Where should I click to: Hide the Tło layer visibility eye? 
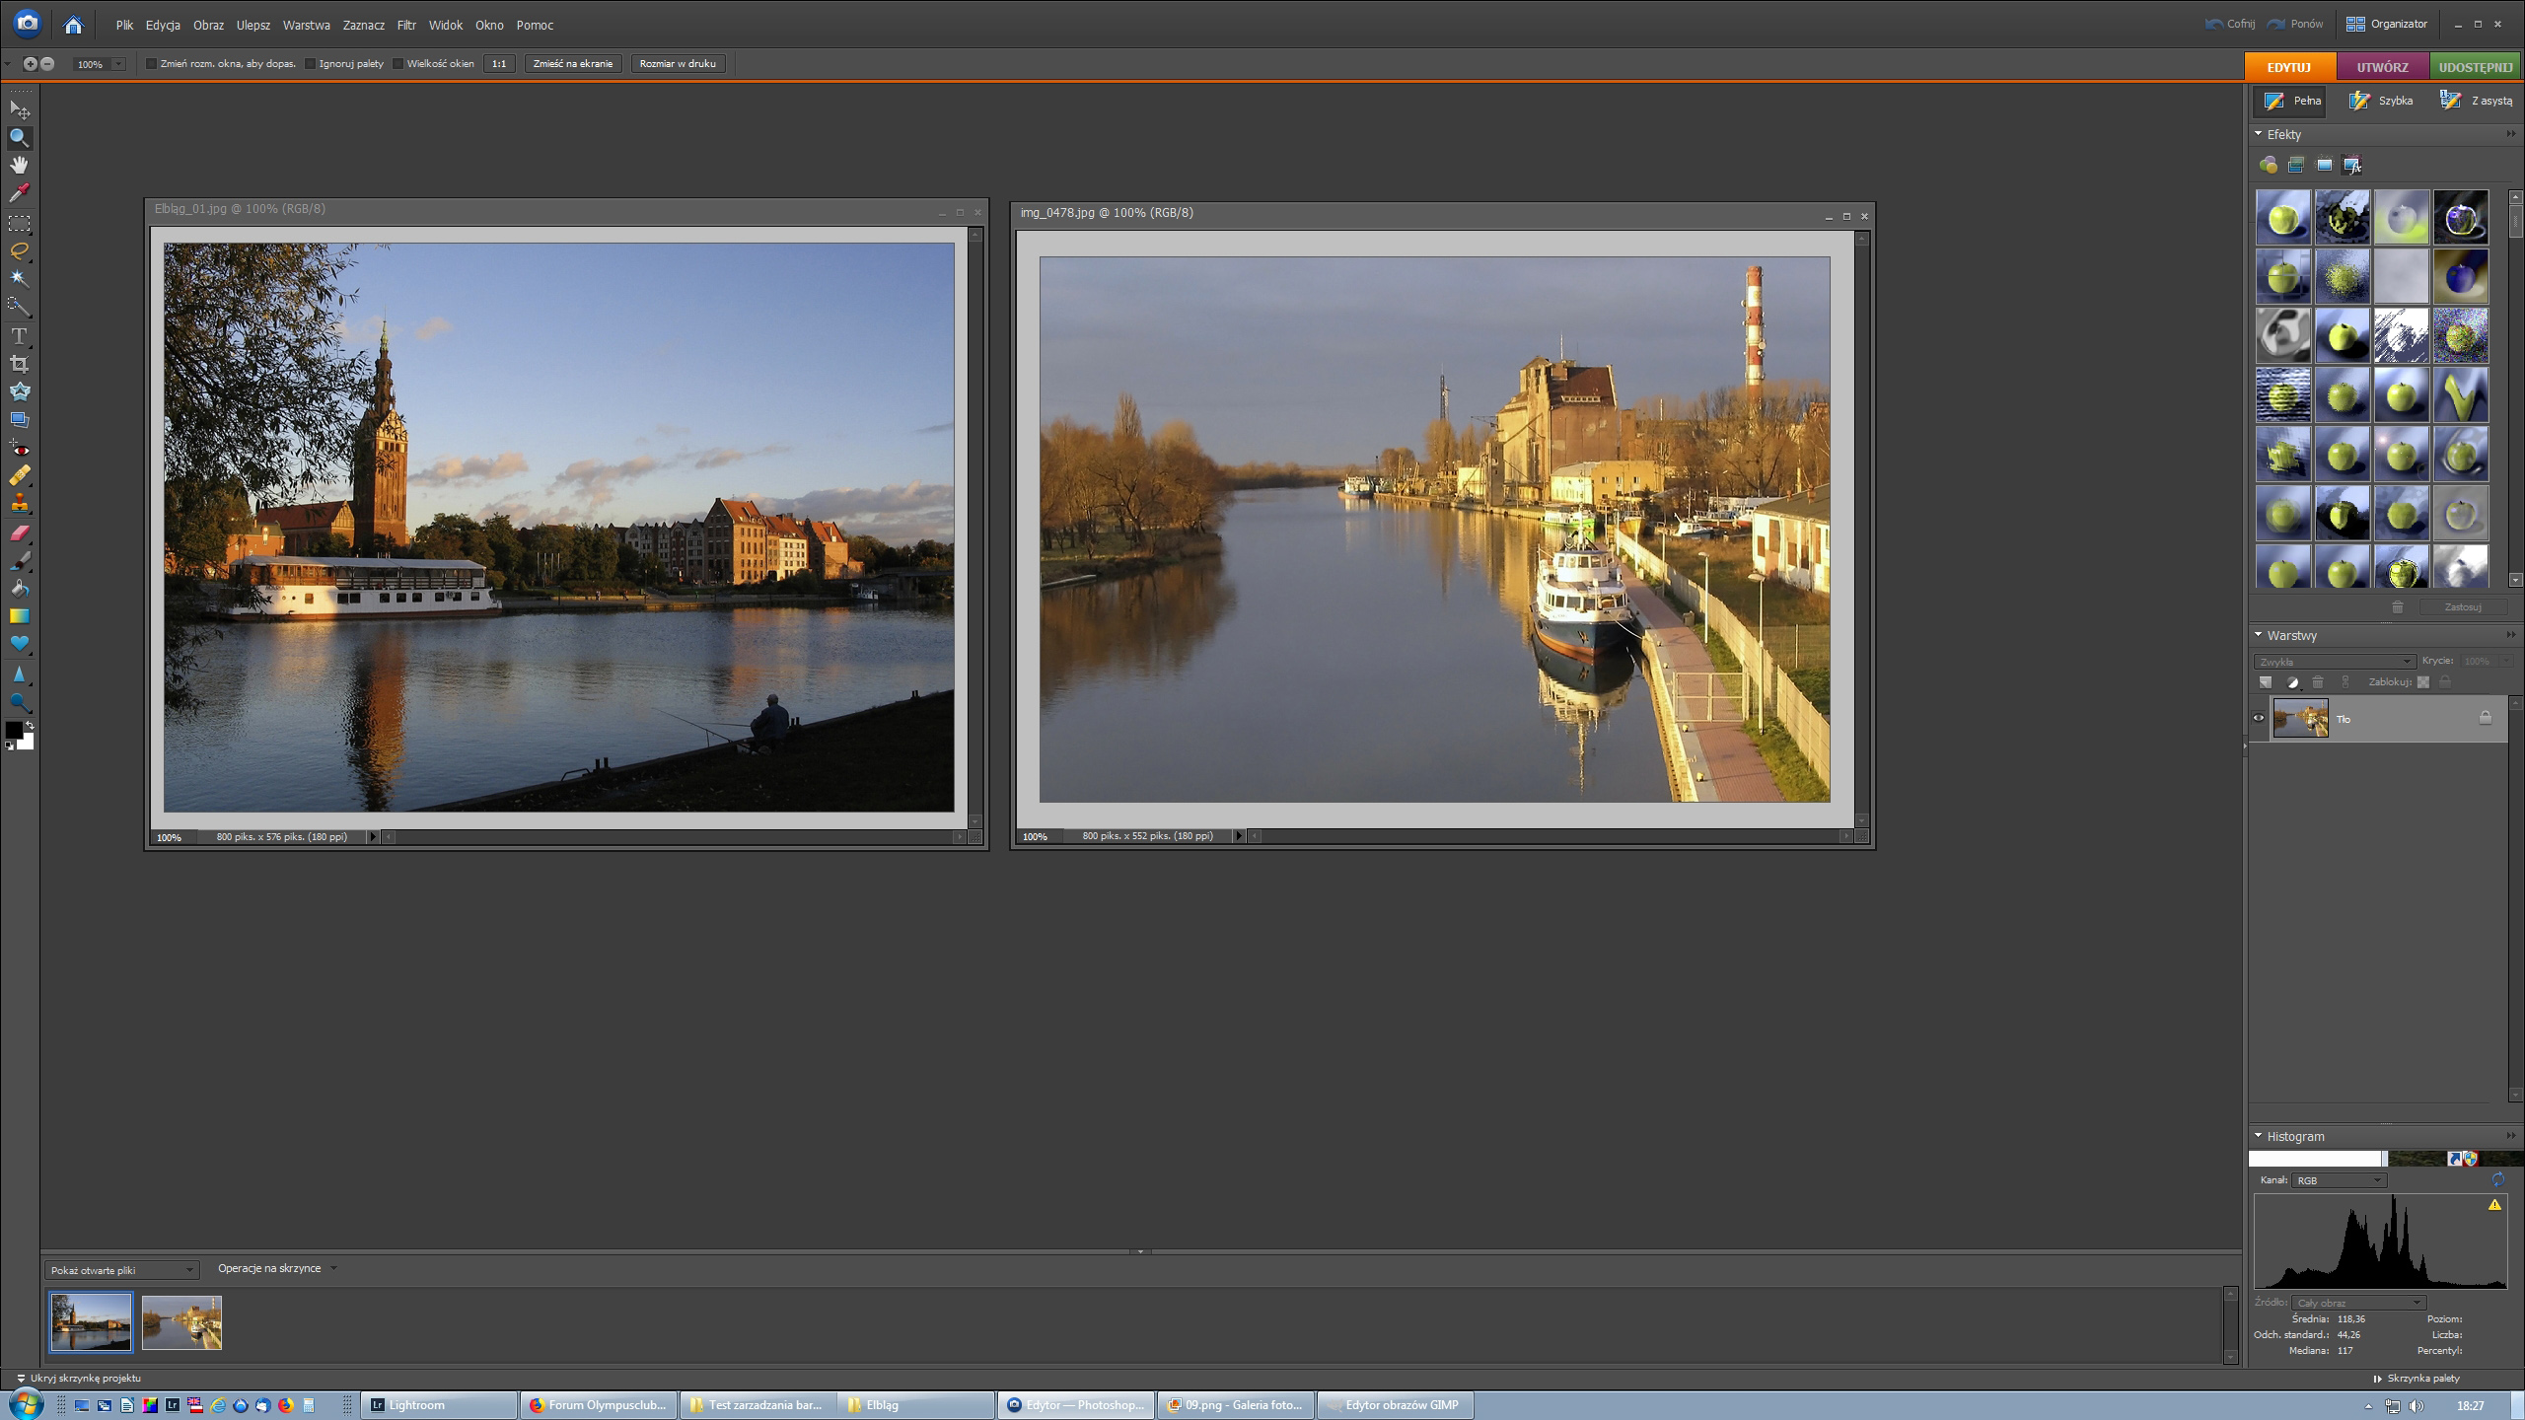2259,718
